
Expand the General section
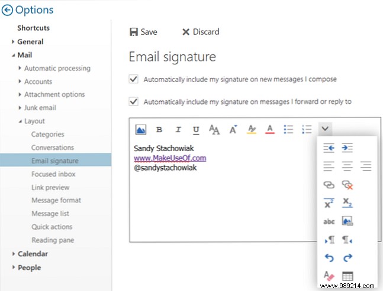point(13,42)
